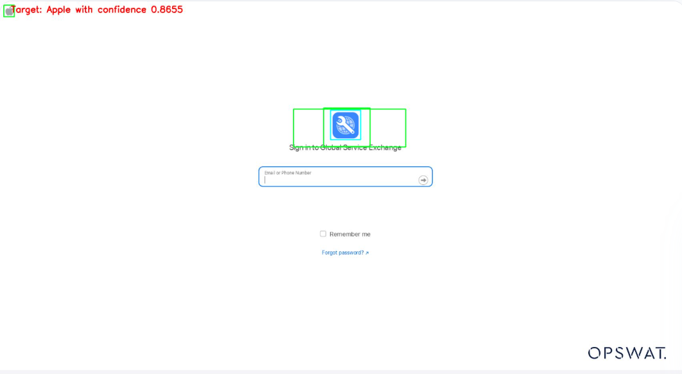Open the Forgot password link
The width and height of the screenshot is (682, 374).
tap(345, 253)
